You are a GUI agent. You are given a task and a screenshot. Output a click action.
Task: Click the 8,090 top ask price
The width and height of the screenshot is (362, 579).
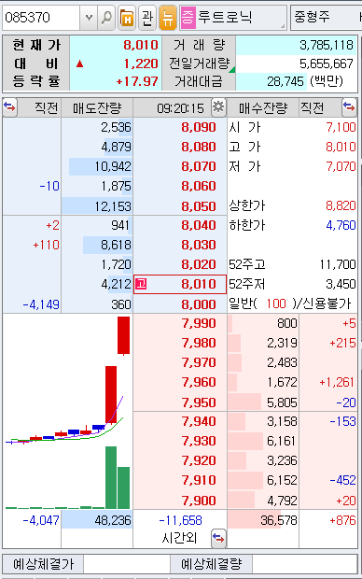199,127
